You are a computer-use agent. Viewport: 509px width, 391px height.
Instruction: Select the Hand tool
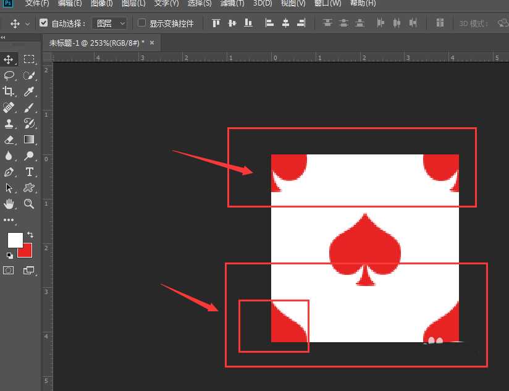coord(9,204)
